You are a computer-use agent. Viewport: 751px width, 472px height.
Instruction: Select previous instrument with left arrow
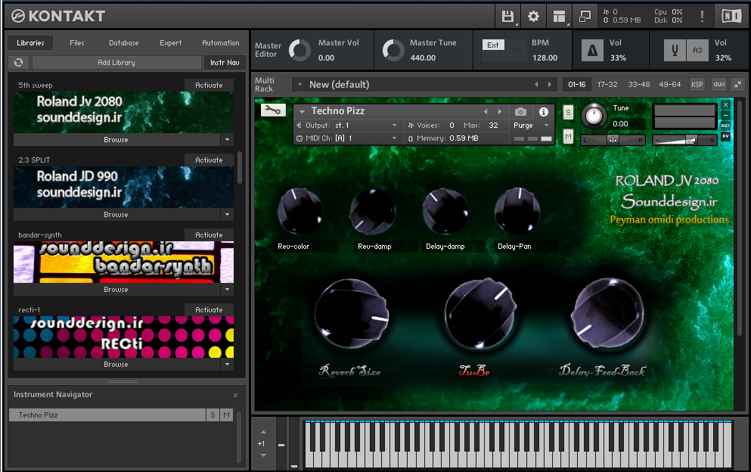coord(486,112)
